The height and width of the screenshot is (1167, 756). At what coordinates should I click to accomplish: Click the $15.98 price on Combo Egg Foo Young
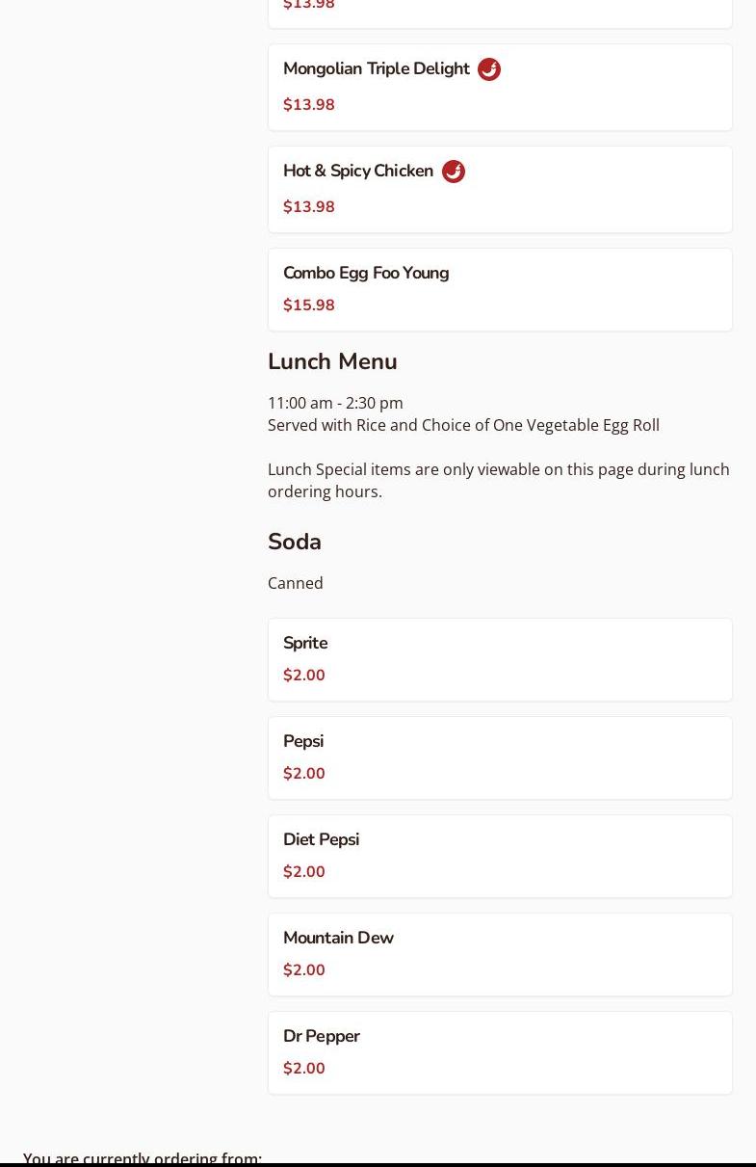[x=309, y=305]
